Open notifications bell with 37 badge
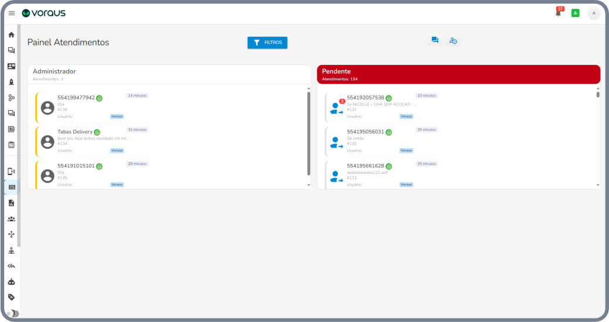The width and height of the screenshot is (609, 322). pyautogui.click(x=558, y=13)
